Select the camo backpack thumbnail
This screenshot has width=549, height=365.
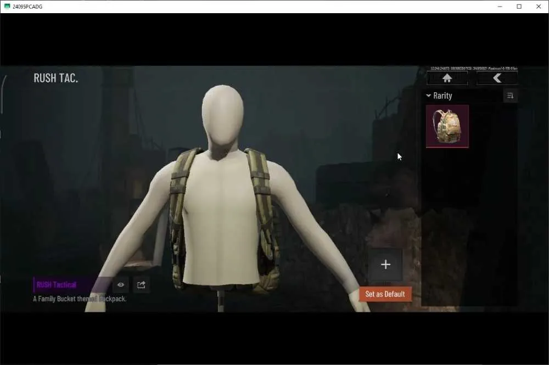tap(447, 126)
